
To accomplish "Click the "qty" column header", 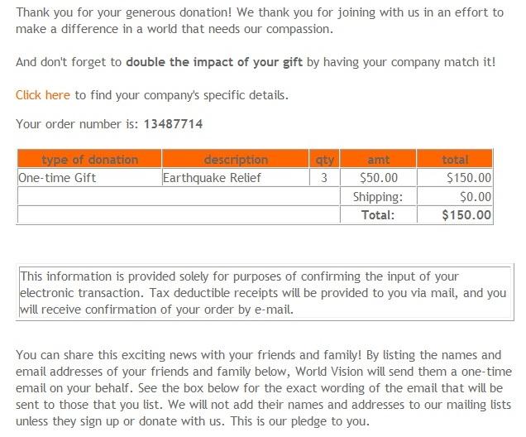I will 323,160.
